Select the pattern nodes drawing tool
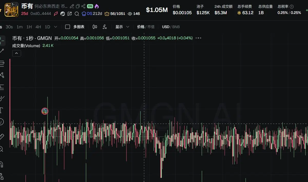Screen dimensions: 308x182 (x=2, y=75)
